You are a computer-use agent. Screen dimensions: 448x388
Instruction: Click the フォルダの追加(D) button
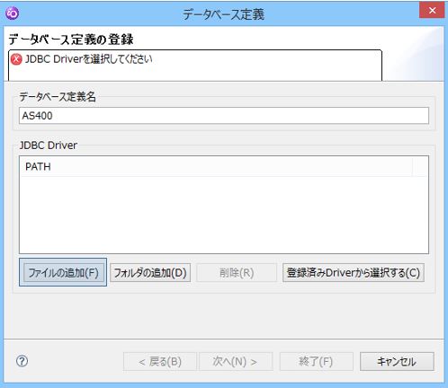(150, 272)
